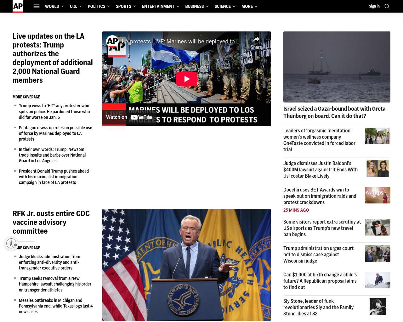The image size is (403, 322).
Task: Click Doechii BET Awards thumbnail
Action: (x=377, y=195)
